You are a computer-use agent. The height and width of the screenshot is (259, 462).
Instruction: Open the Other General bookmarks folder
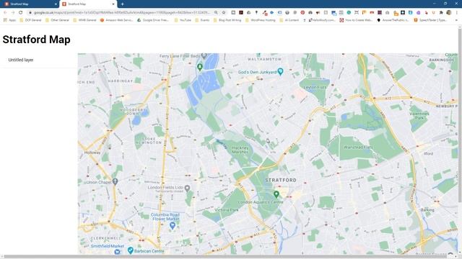(57, 20)
